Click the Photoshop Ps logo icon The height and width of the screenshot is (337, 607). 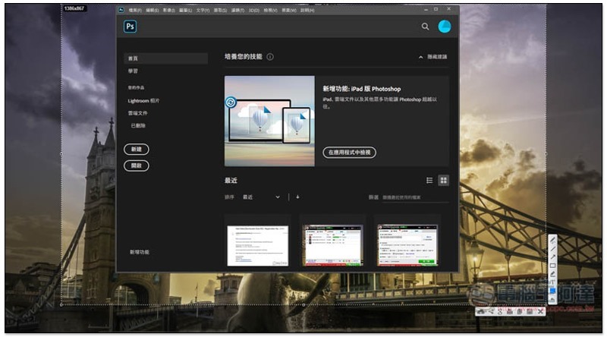click(130, 27)
